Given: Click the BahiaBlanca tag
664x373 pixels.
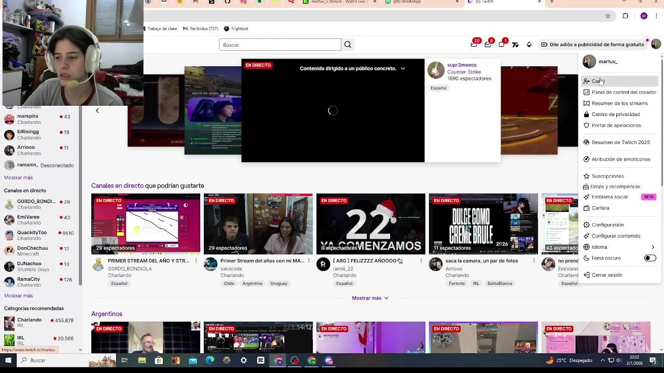Looking at the screenshot, I should 500,283.
